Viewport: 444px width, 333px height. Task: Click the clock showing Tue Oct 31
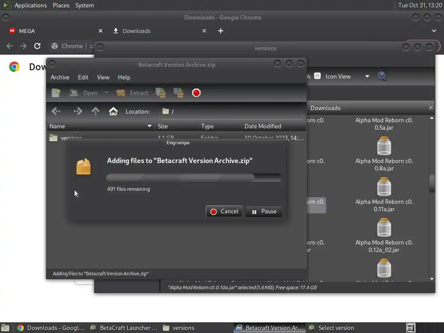tap(420, 5)
